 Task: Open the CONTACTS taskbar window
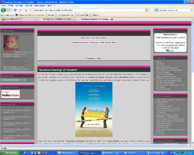pyautogui.click(x=134, y=153)
